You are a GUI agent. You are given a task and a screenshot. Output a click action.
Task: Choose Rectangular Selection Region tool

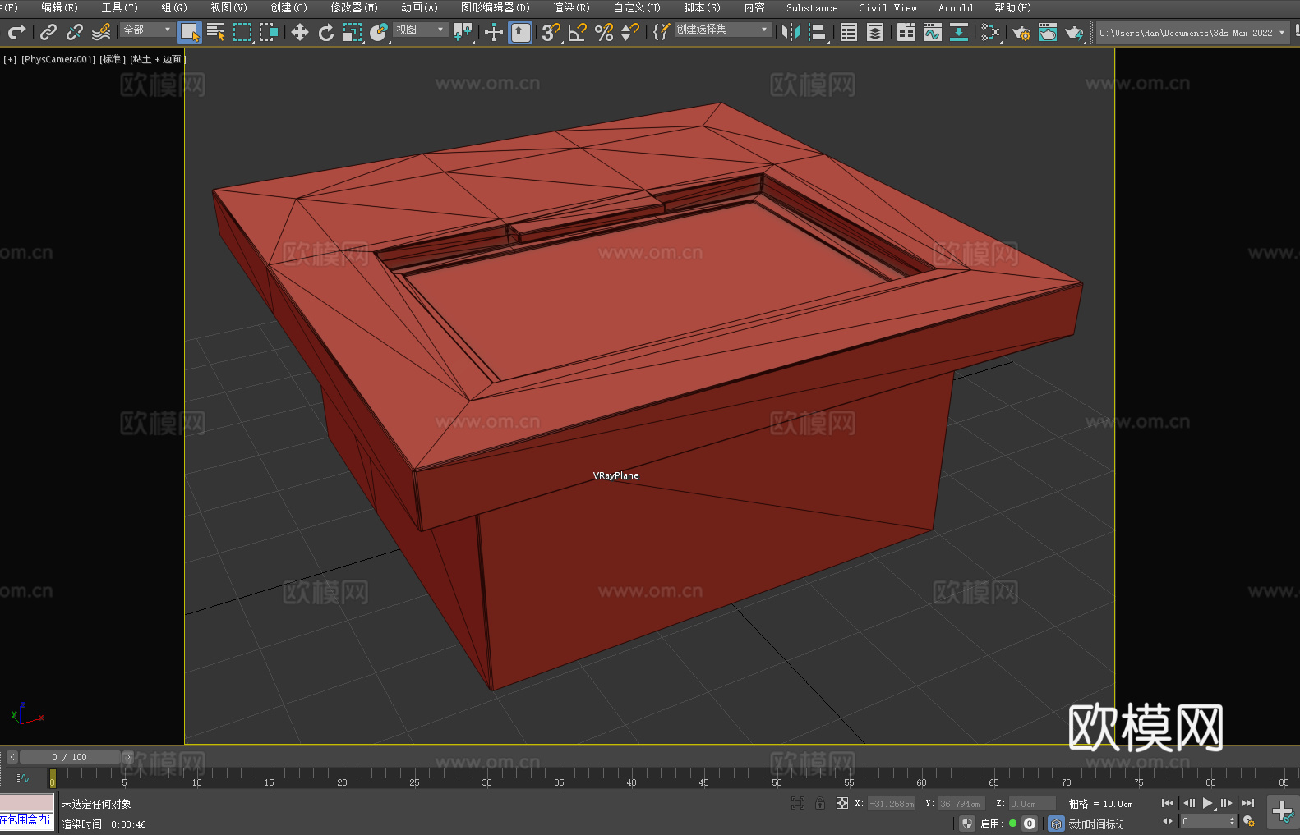coord(242,32)
